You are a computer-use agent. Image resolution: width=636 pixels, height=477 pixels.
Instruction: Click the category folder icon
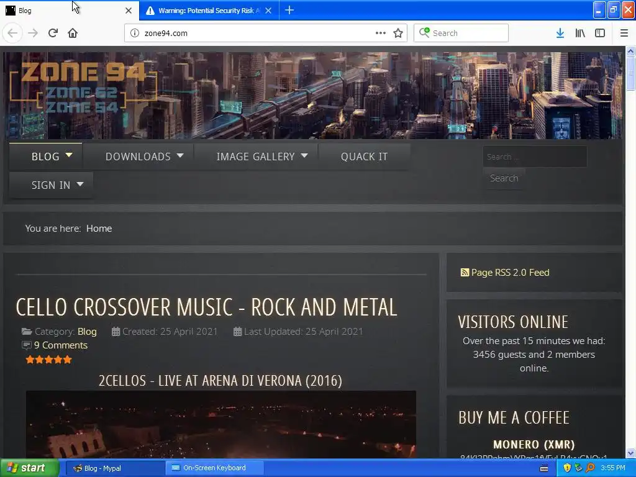[x=27, y=332]
